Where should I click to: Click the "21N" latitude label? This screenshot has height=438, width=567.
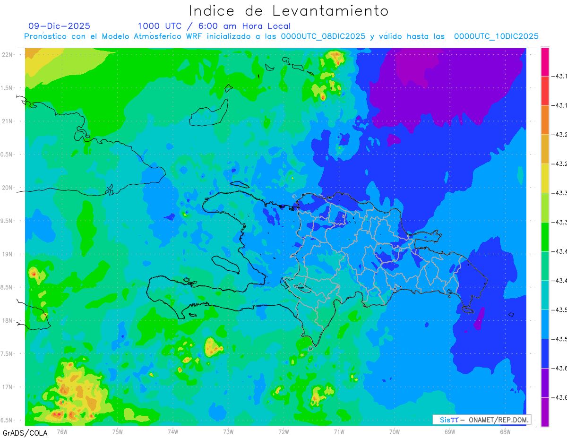[x=8, y=121]
